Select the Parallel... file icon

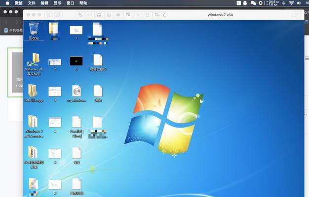click(77, 127)
